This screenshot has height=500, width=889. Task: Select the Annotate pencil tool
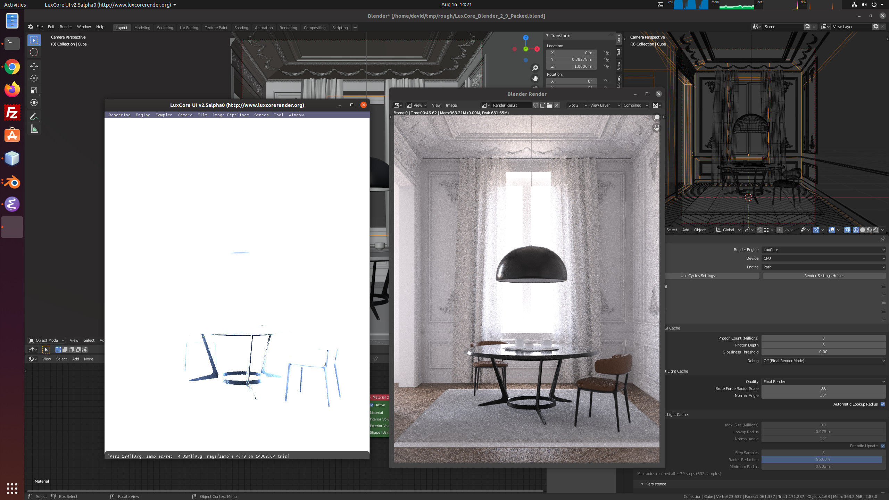(x=34, y=117)
